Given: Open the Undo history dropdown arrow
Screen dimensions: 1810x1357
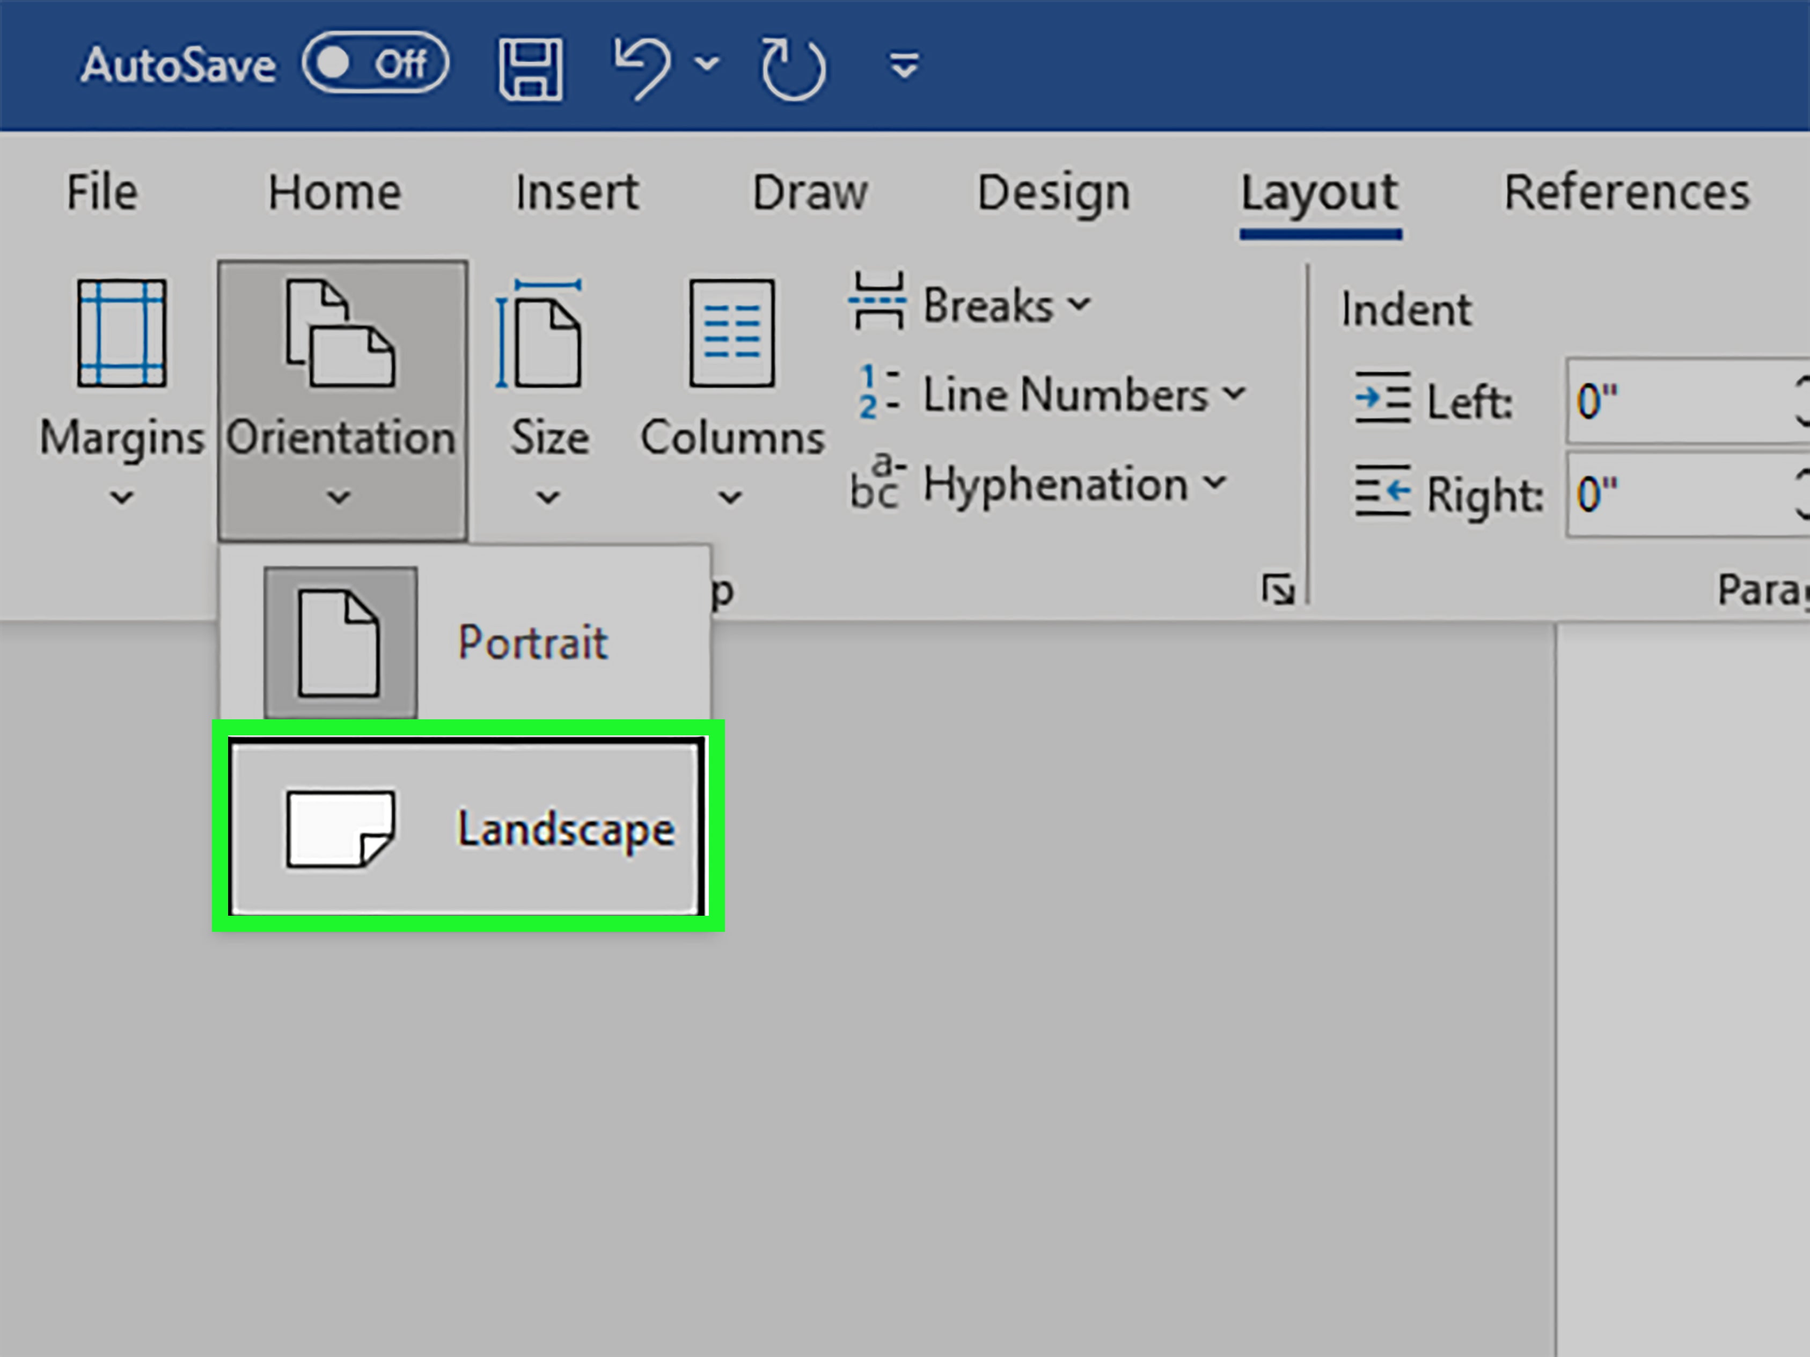Looking at the screenshot, I should (707, 62).
